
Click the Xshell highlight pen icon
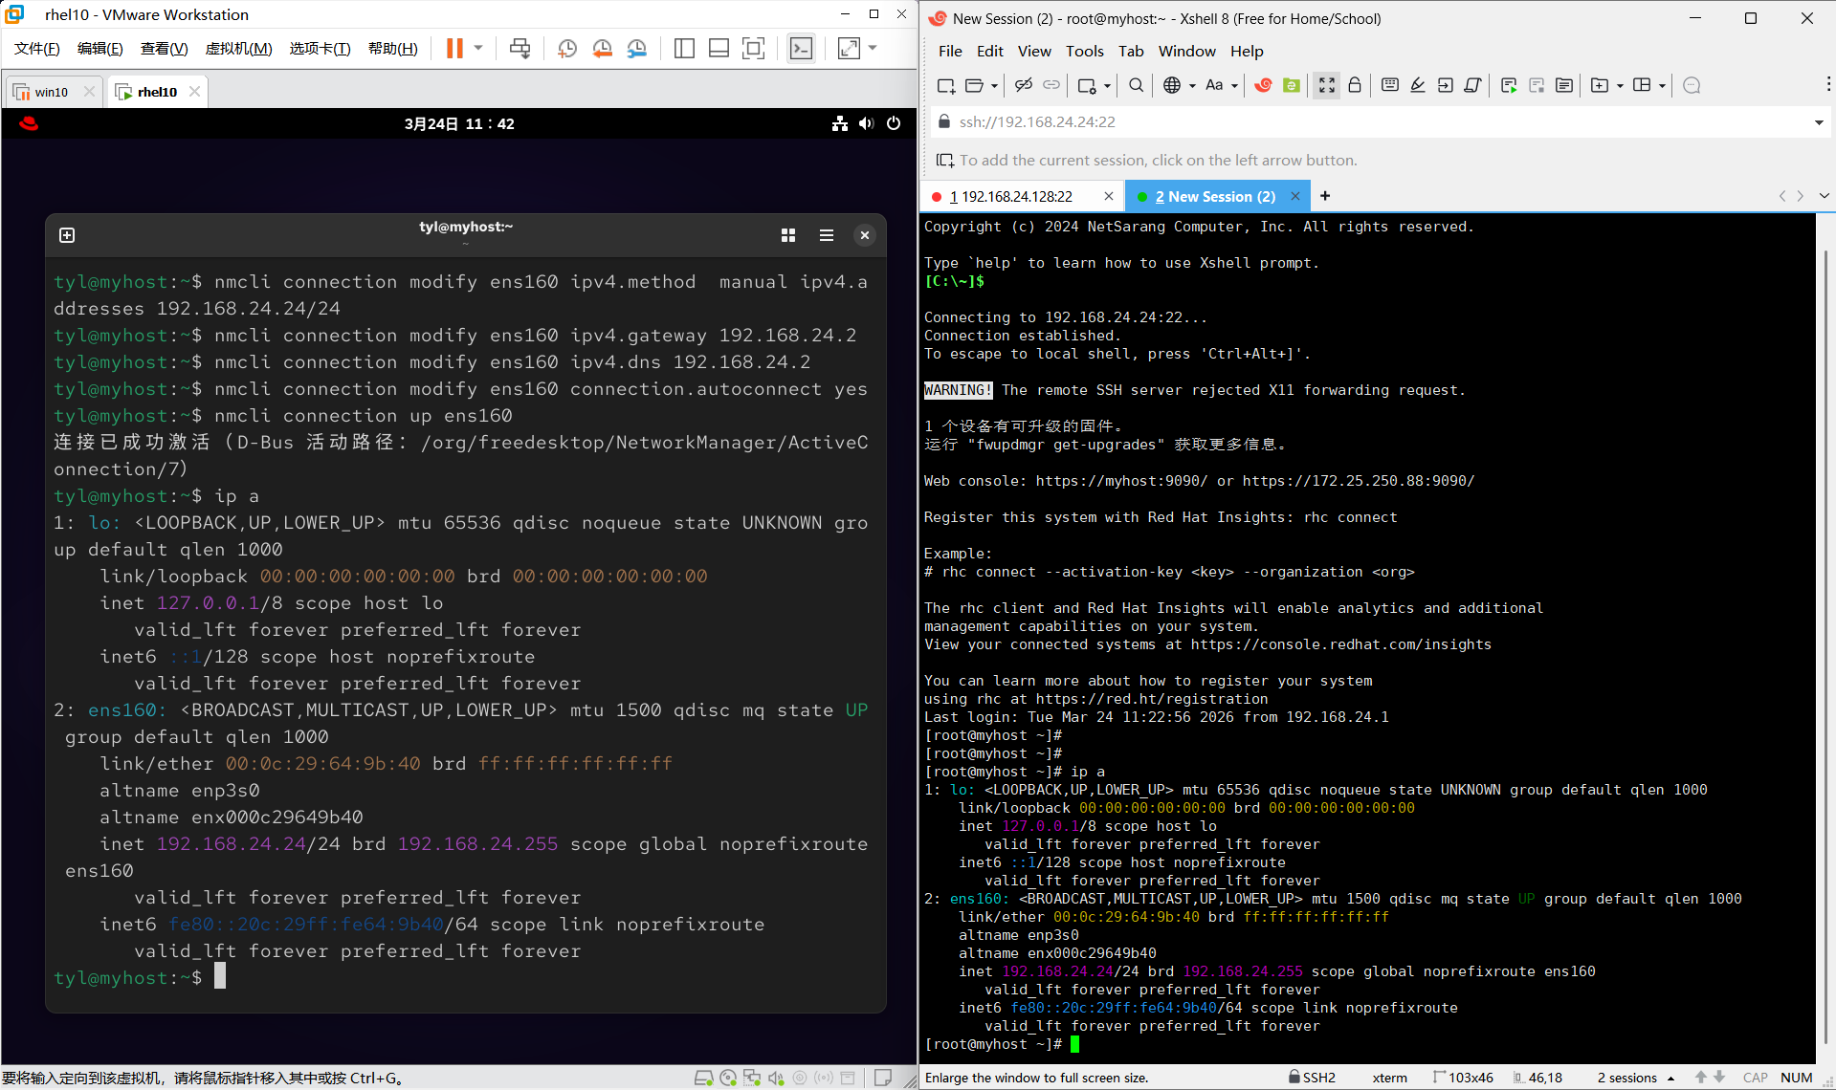coord(1418,85)
